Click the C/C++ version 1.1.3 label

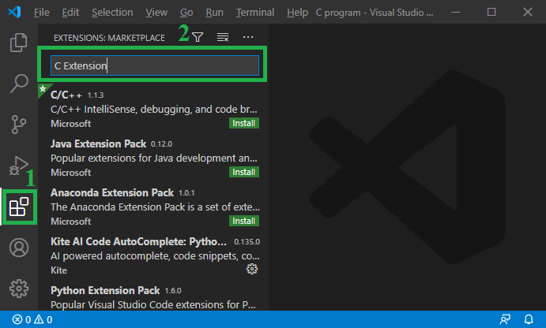coord(96,95)
